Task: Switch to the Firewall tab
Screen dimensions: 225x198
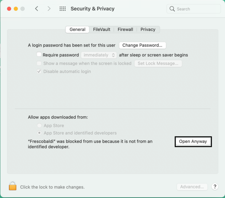Action: click(x=125, y=29)
